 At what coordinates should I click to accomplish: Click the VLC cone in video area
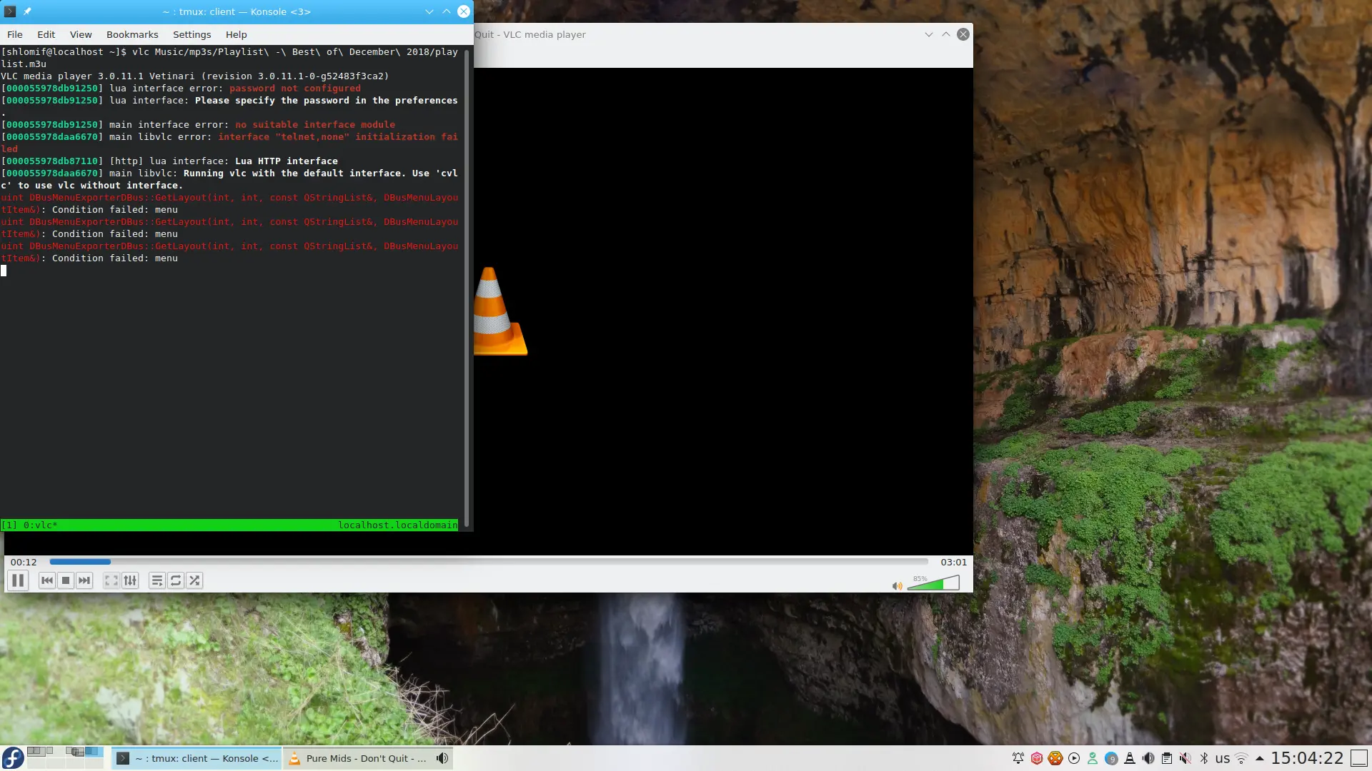tap(500, 311)
